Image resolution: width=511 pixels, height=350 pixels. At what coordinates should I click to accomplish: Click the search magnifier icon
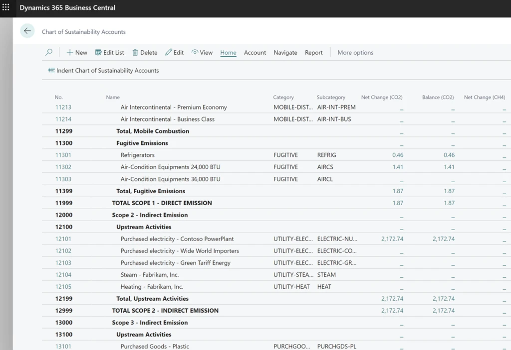coord(49,52)
